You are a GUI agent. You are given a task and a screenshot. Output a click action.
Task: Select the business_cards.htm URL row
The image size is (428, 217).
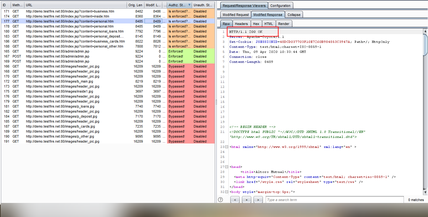[108, 41]
